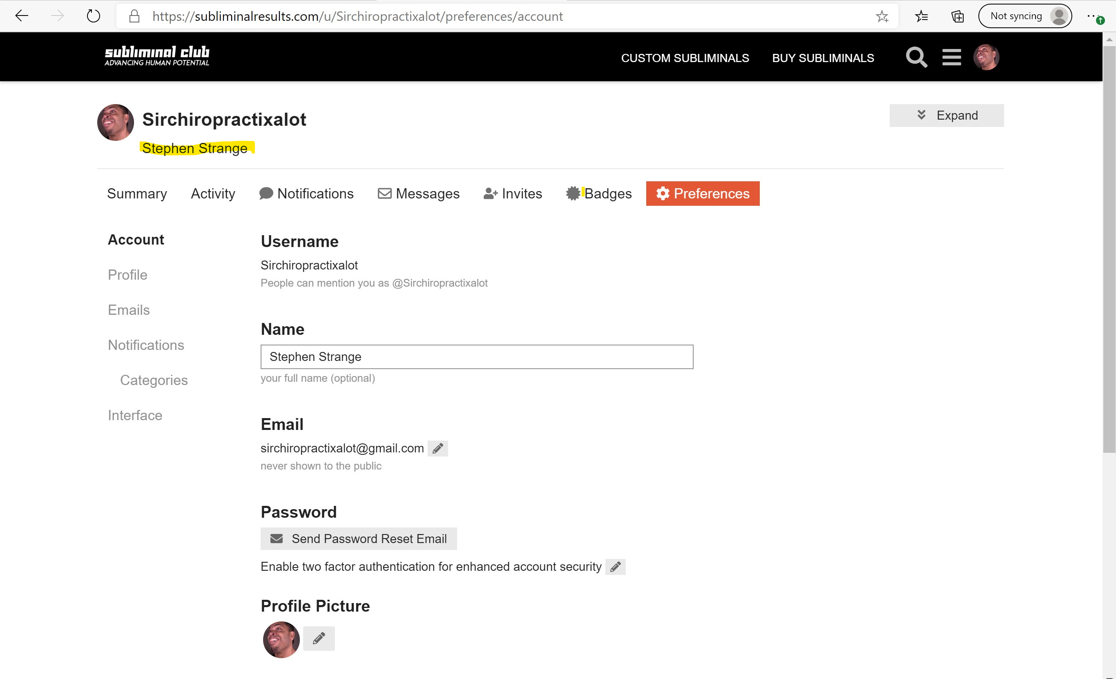The image size is (1116, 679).
Task: Open the site search magnifier icon
Action: (x=916, y=58)
